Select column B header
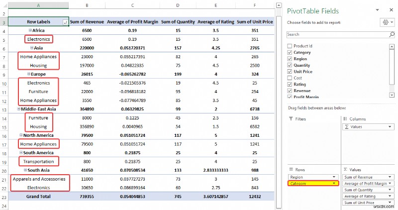Viewport: 398px width, 210px height. pos(87,5)
